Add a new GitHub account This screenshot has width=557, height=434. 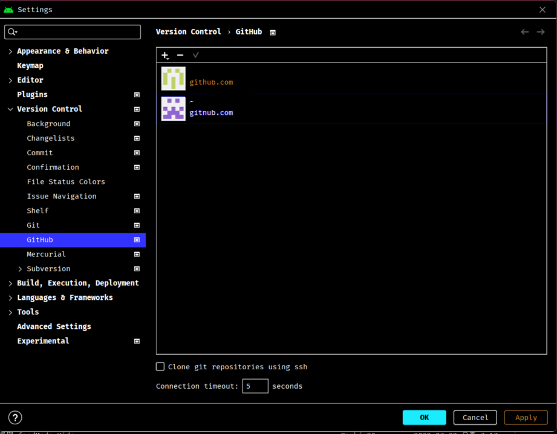[165, 56]
